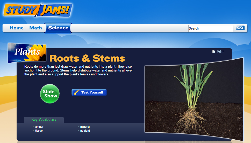This screenshot has width=251, height=143.
Task: Click the GO search button
Action: click(x=240, y=28)
